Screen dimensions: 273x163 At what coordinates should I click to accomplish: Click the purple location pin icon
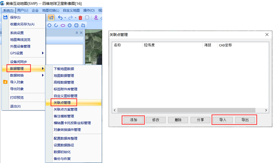click(96, 18)
